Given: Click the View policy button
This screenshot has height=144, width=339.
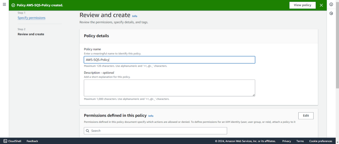Looking at the screenshot, I should (x=303, y=5).
